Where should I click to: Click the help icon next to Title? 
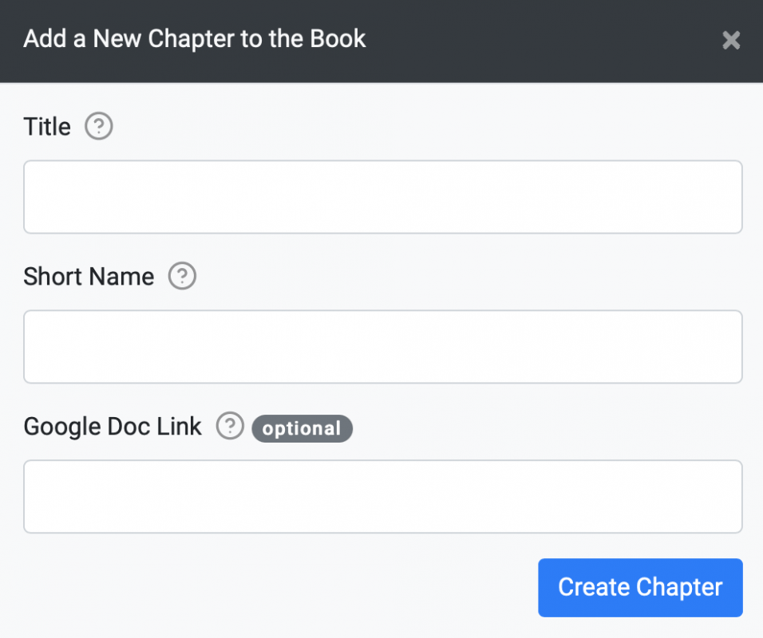click(x=99, y=127)
